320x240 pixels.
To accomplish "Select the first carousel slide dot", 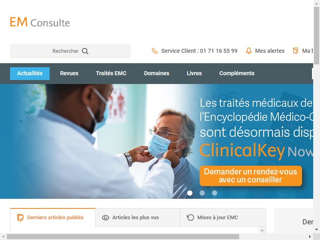I will pos(190,193).
